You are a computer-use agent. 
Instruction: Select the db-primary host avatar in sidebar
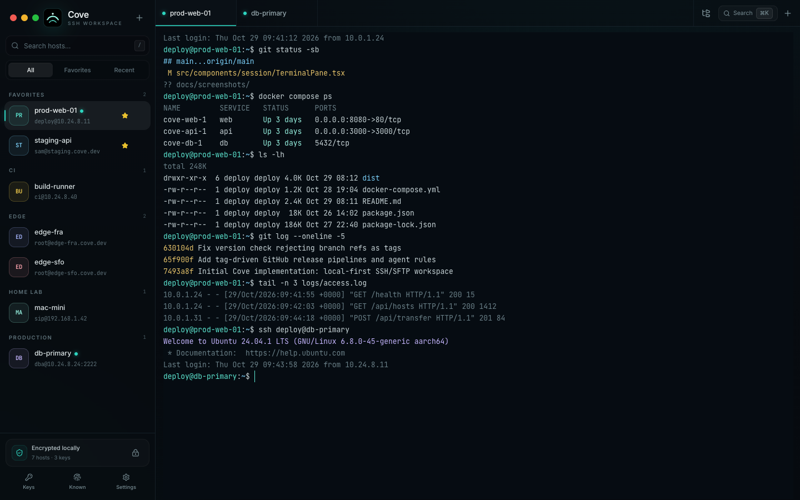click(x=19, y=358)
